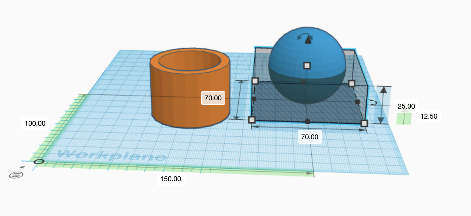Image resolution: width=471 pixels, height=216 pixels.
Task: Click the white height handle at the sphere's center top
Action: [x=307, y=66]
